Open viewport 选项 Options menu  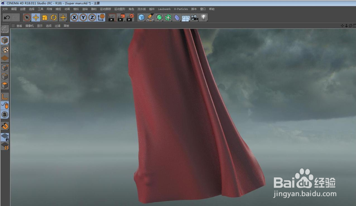click(48, 26)
